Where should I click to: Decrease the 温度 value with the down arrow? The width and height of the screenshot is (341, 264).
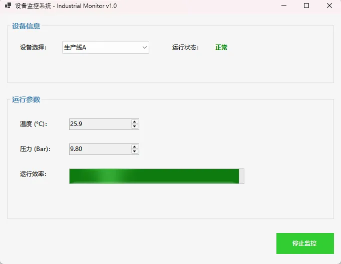[x=134, y=126]
